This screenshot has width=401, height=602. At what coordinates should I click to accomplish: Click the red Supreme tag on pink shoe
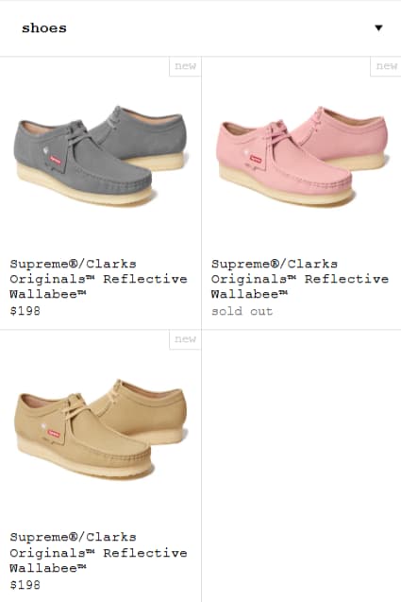pos(256,159)
